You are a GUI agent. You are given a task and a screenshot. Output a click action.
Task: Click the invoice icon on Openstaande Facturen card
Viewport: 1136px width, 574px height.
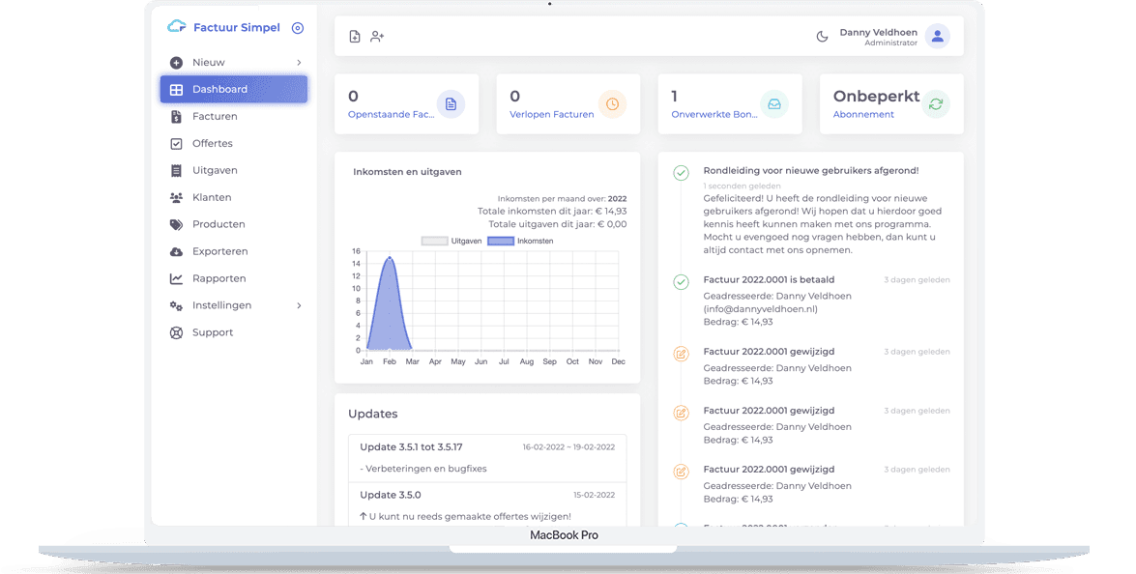coord(451,103)
